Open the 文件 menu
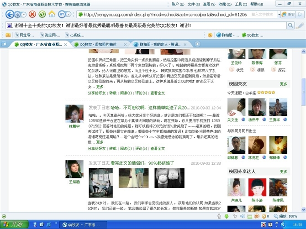Screen dimensions: 306x229 tap(194, 4)
